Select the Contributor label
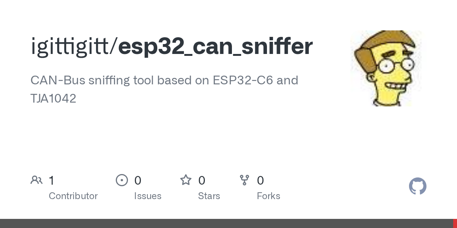The height and width of the screenshot is (228, 457). tap(73, 196)
